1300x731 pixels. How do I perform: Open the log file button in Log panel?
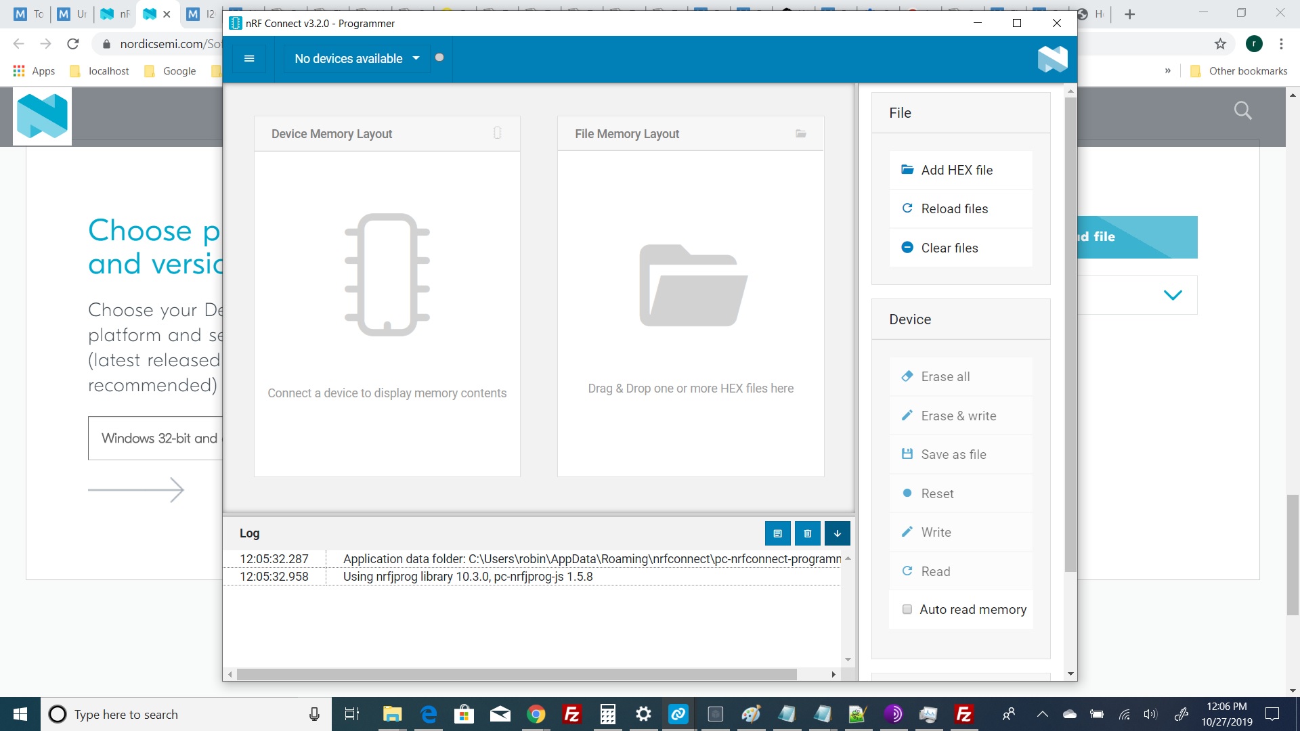click(x=777, y=533)
